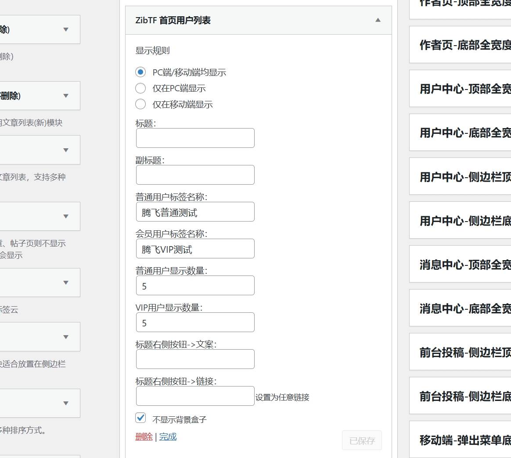Select the 仅在PC端显示 radio option
The width and height of the screenshot is (511, 458).
pyautogui.click(x=140, y=88)
